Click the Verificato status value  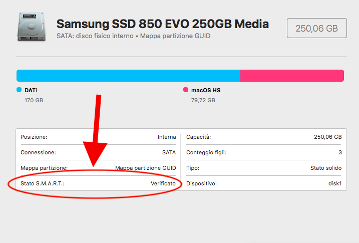[163, 183]
